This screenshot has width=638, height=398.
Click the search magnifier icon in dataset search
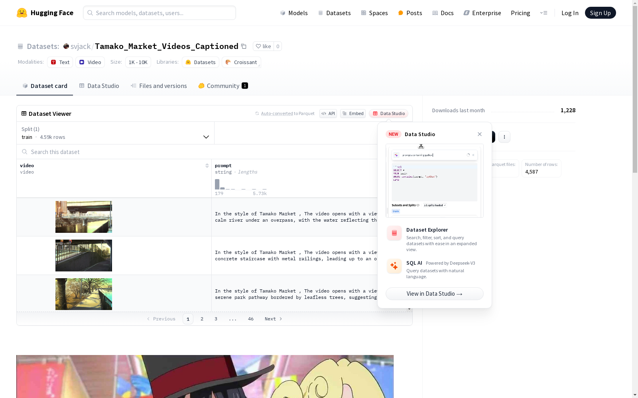click(25, 152)
